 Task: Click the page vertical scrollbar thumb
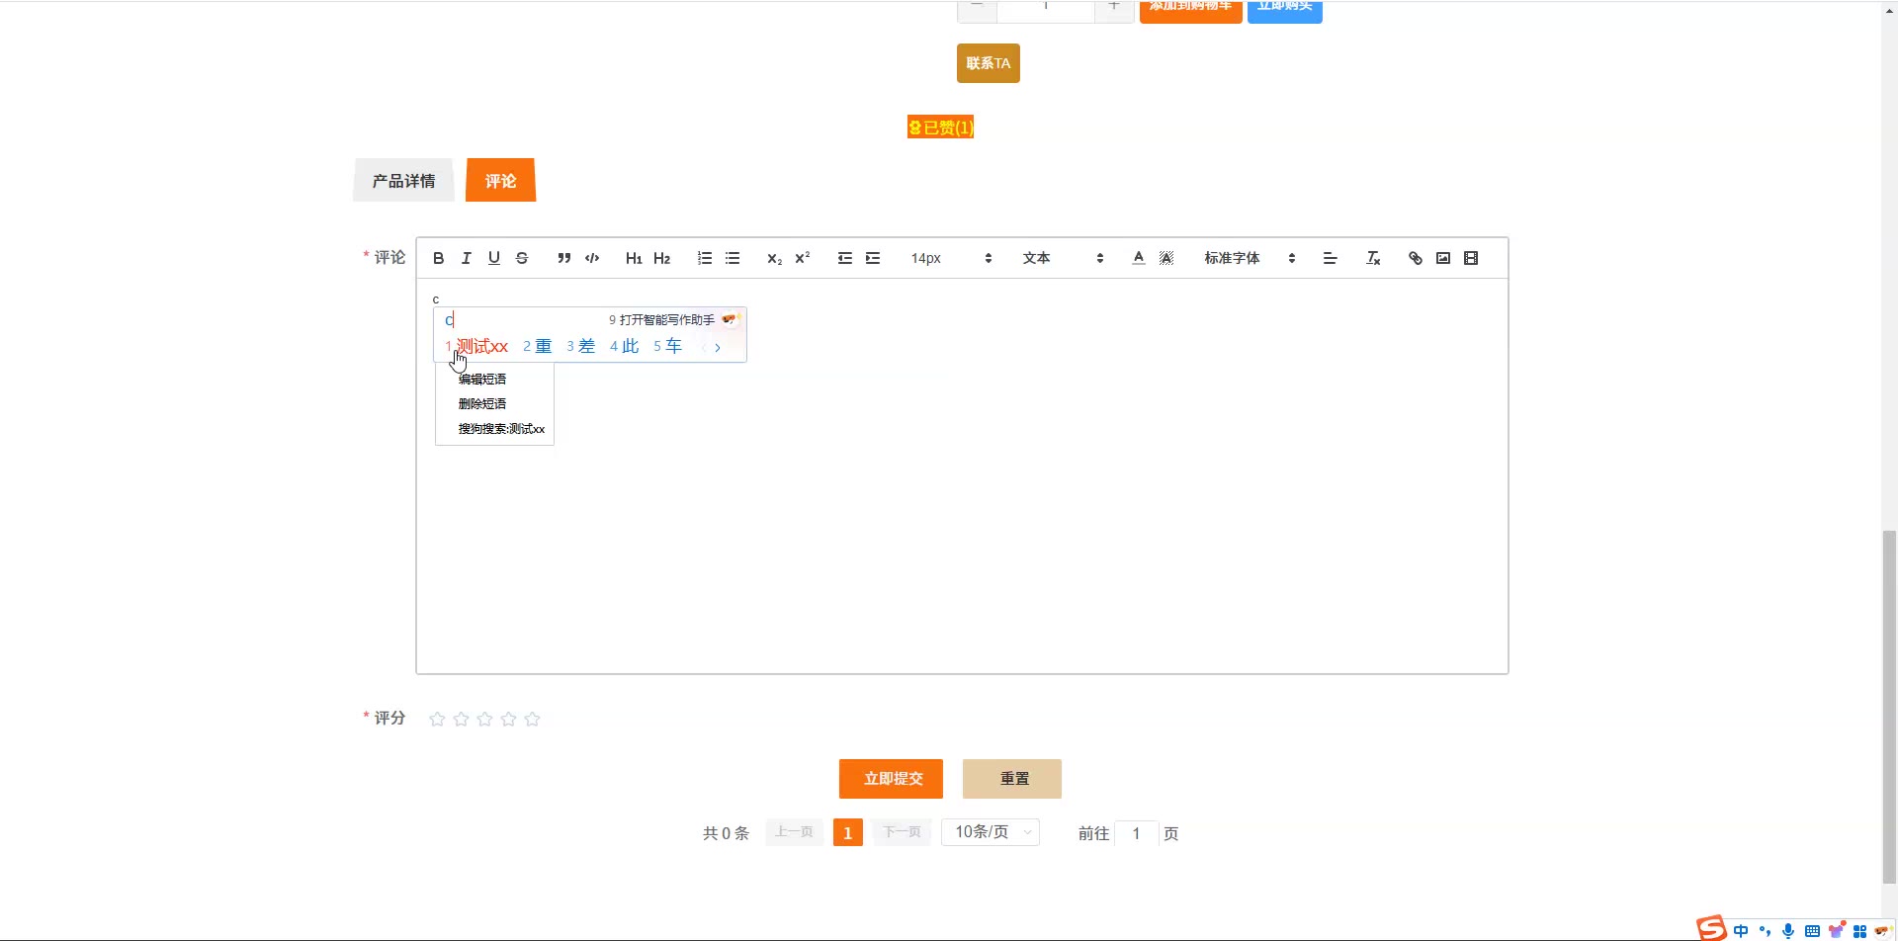click(x=1890, y=706)
